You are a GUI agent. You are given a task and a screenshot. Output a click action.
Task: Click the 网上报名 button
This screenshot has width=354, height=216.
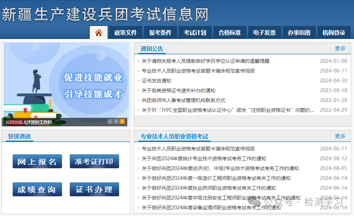(37, 161)
